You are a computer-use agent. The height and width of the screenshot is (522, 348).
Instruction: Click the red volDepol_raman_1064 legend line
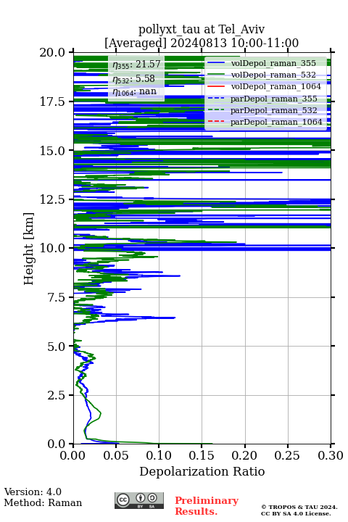tap(216, 86)
